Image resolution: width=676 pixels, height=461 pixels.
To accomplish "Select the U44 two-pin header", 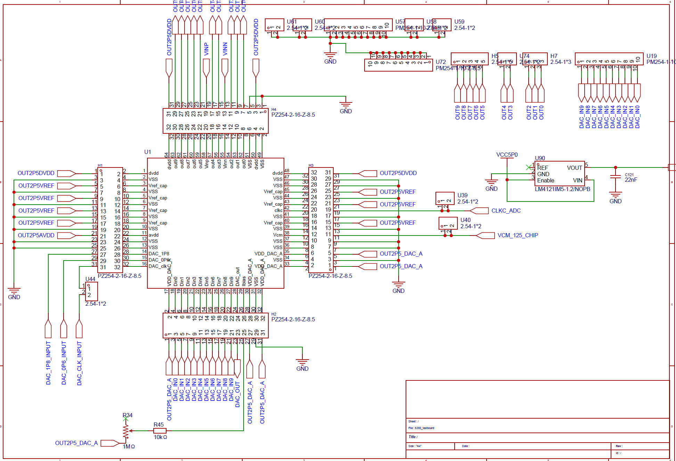I will click(91, 291).
